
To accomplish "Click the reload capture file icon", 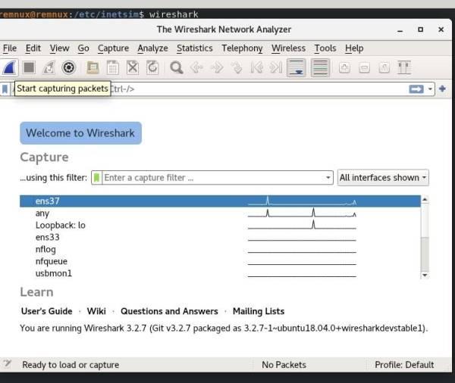I will (x=152, y=68).
